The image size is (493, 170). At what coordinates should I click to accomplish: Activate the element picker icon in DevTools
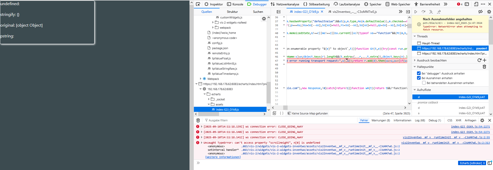coord(198,4)
